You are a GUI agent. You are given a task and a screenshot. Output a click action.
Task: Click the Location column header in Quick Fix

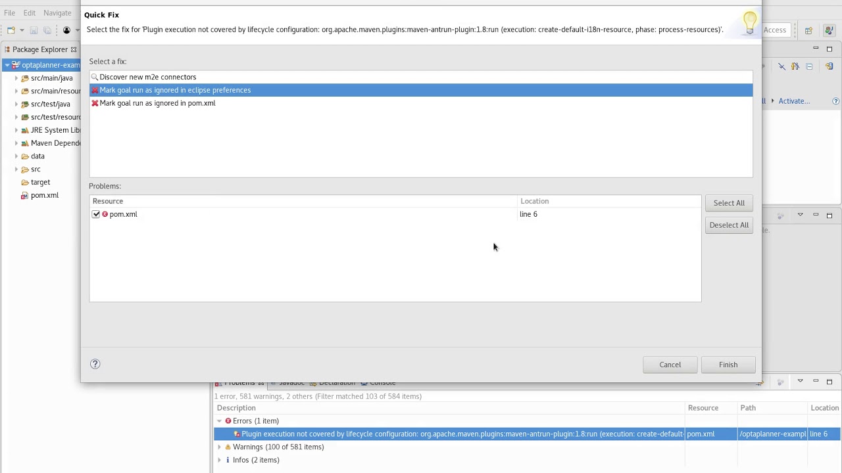tap(609, 201)
